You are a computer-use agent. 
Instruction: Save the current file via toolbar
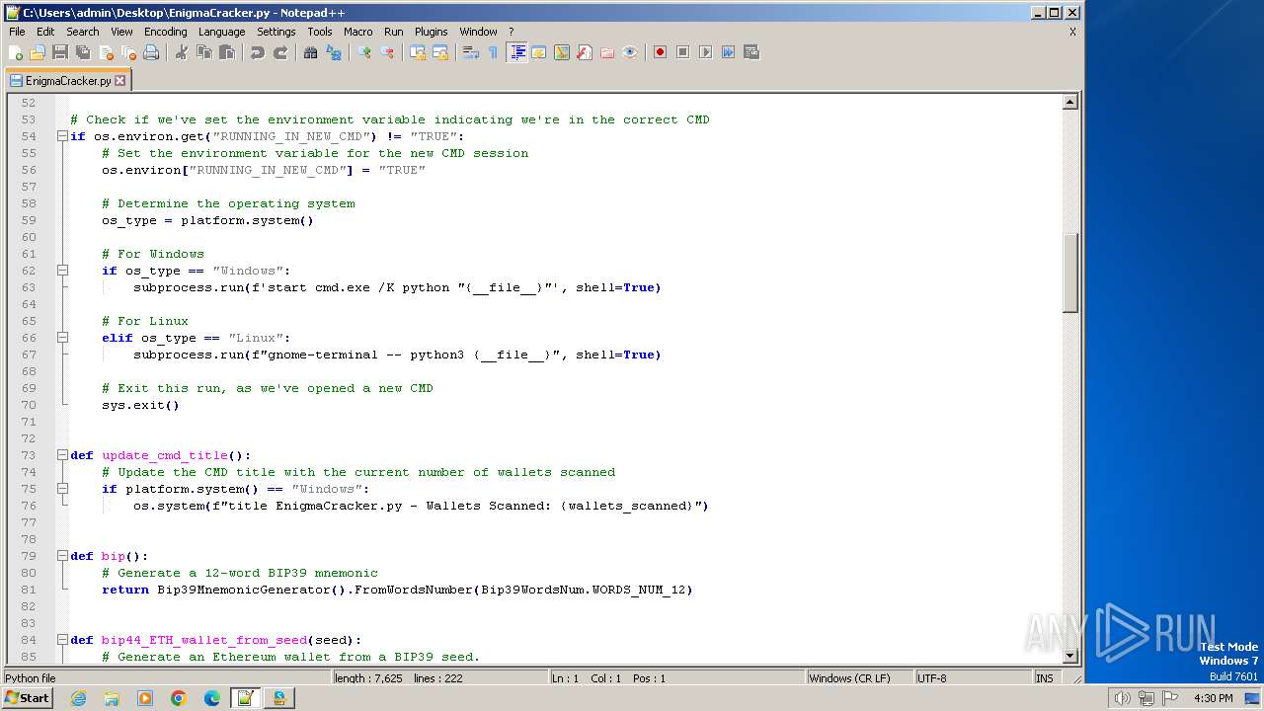(x=60, y=52)
